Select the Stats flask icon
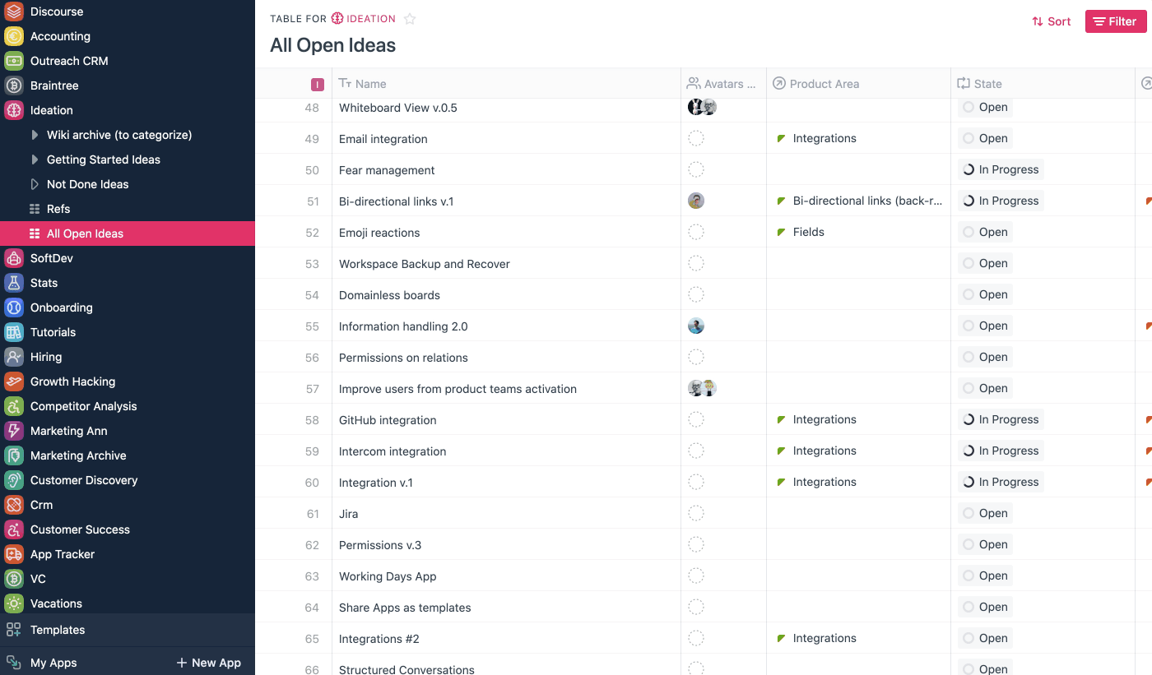The image size is (1152, 675). [x=14, y=283]
